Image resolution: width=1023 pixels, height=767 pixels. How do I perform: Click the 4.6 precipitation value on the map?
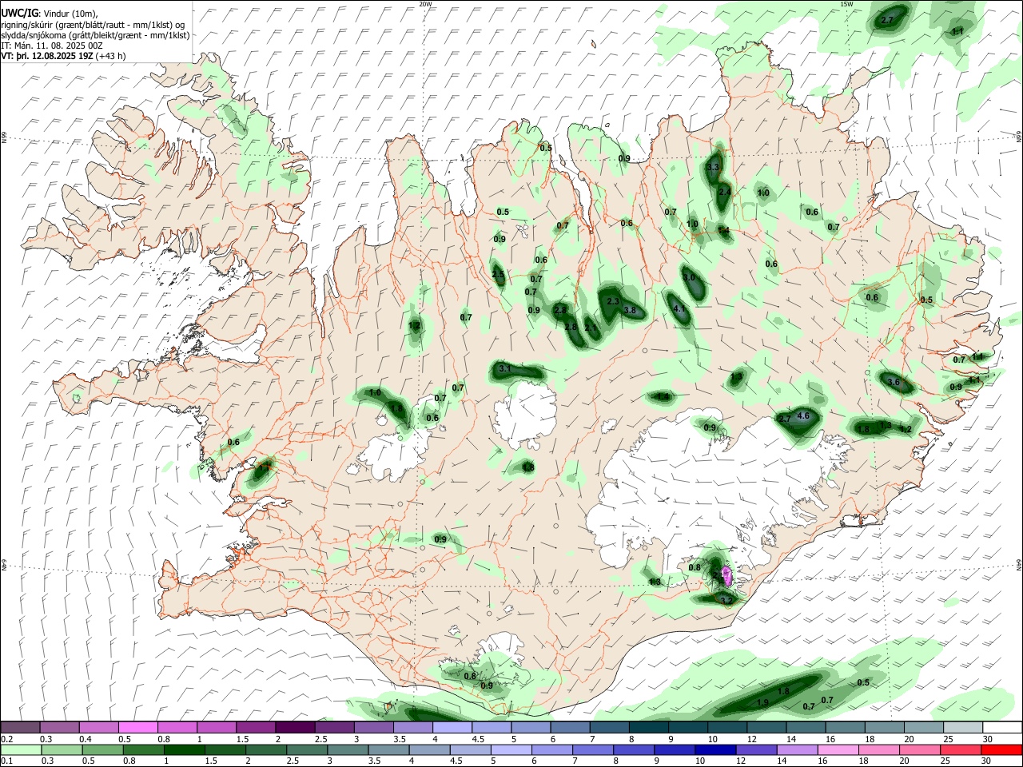[804, 415]
